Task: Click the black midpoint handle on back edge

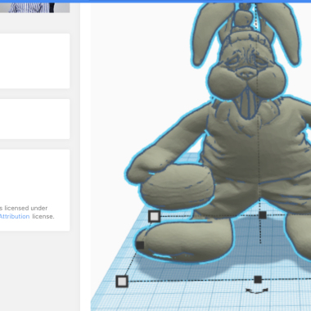Action: click(x=263, y=215)
